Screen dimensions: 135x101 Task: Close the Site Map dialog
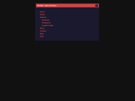click(96, 5)
